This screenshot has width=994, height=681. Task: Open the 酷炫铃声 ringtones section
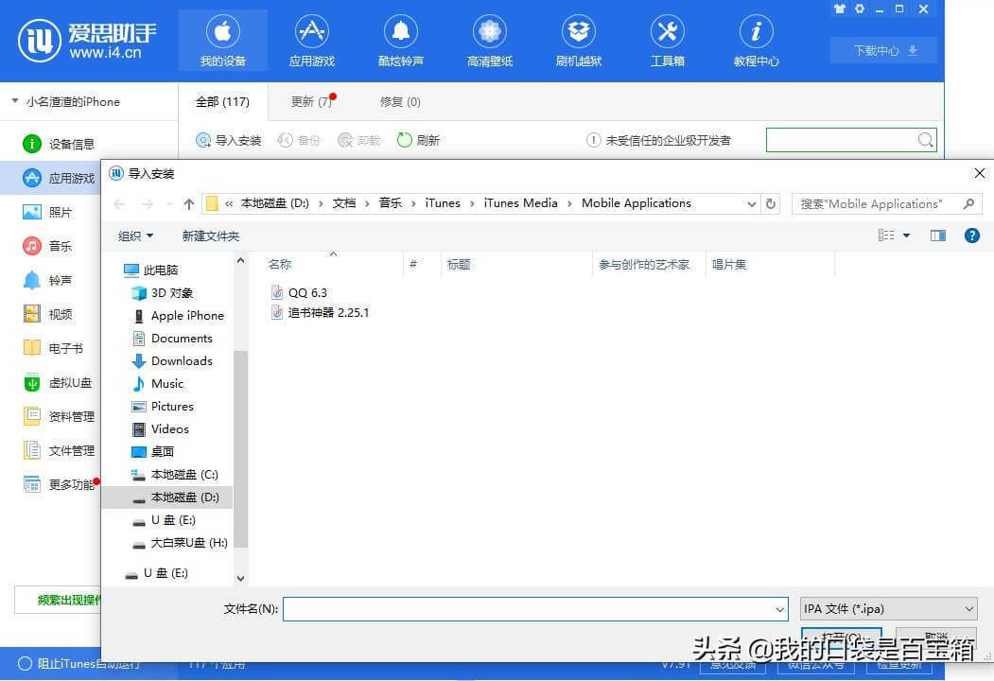(x=400, y=40)
